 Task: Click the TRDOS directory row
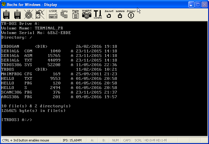[59, 69]
